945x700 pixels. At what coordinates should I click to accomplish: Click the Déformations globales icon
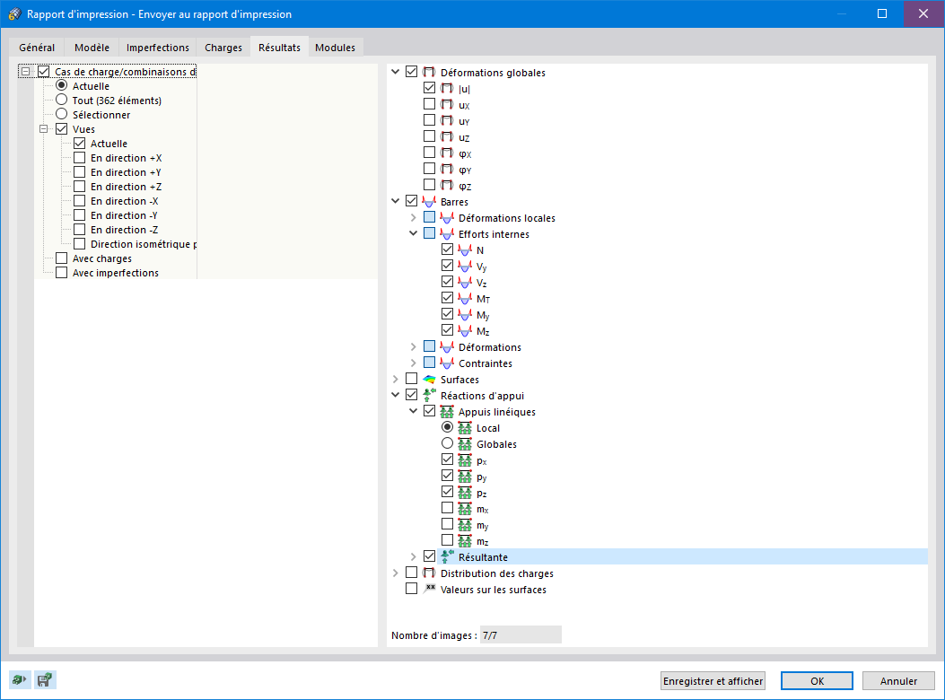429,72
